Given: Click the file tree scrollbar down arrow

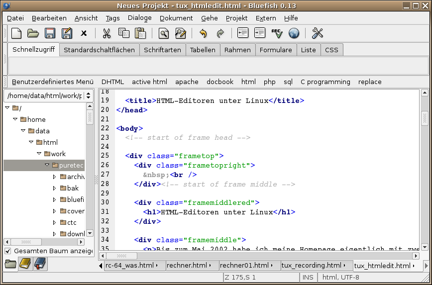Looking at the screenshot, I should 90,233.
